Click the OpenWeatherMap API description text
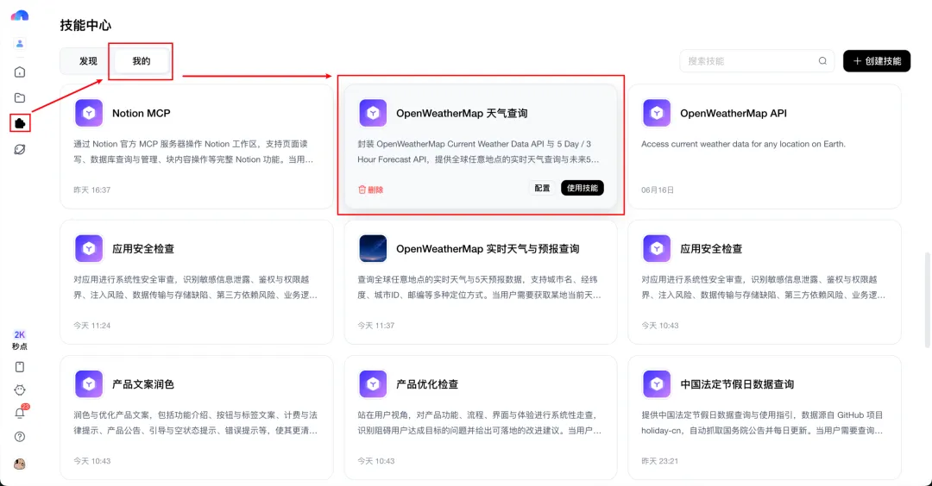Viewport: 932px width, 486px height. [743, 144]
